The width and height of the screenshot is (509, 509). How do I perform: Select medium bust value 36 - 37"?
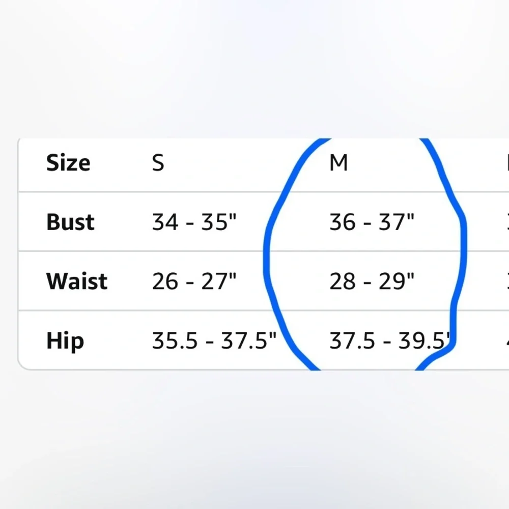[x=372, y=222]
